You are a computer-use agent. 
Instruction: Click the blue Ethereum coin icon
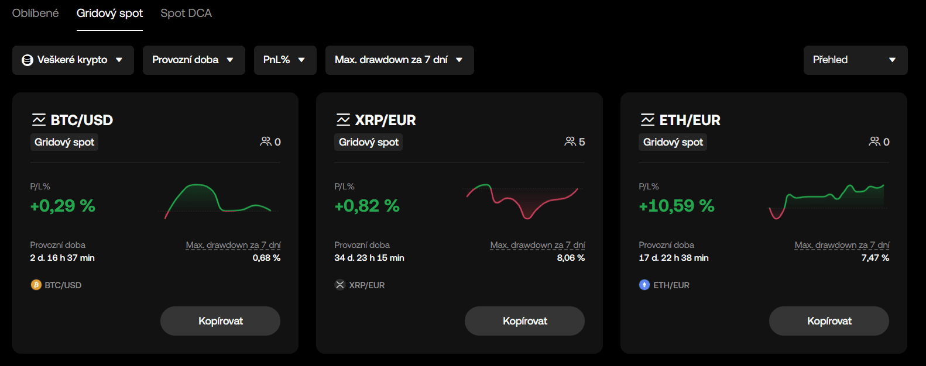tap(644, 285)
